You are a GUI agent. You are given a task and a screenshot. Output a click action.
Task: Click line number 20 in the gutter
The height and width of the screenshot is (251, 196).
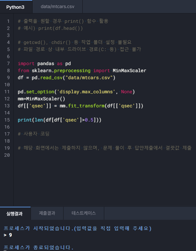7,155
